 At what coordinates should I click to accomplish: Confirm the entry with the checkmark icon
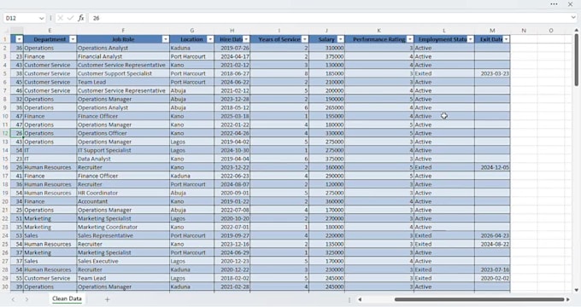point(70,18)
